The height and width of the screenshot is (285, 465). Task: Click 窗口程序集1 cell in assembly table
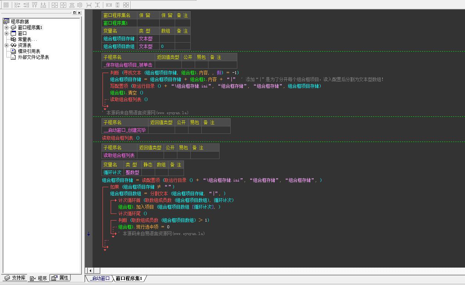pos(119,23)
